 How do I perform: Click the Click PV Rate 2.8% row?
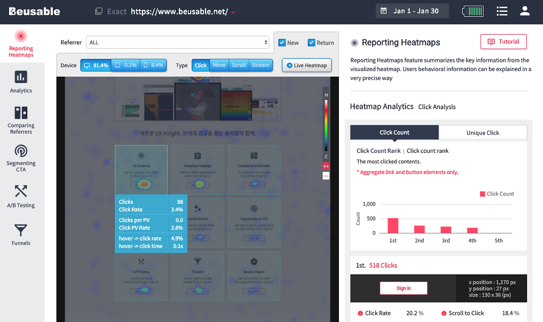pyautogui.click(x=151, y=228)
